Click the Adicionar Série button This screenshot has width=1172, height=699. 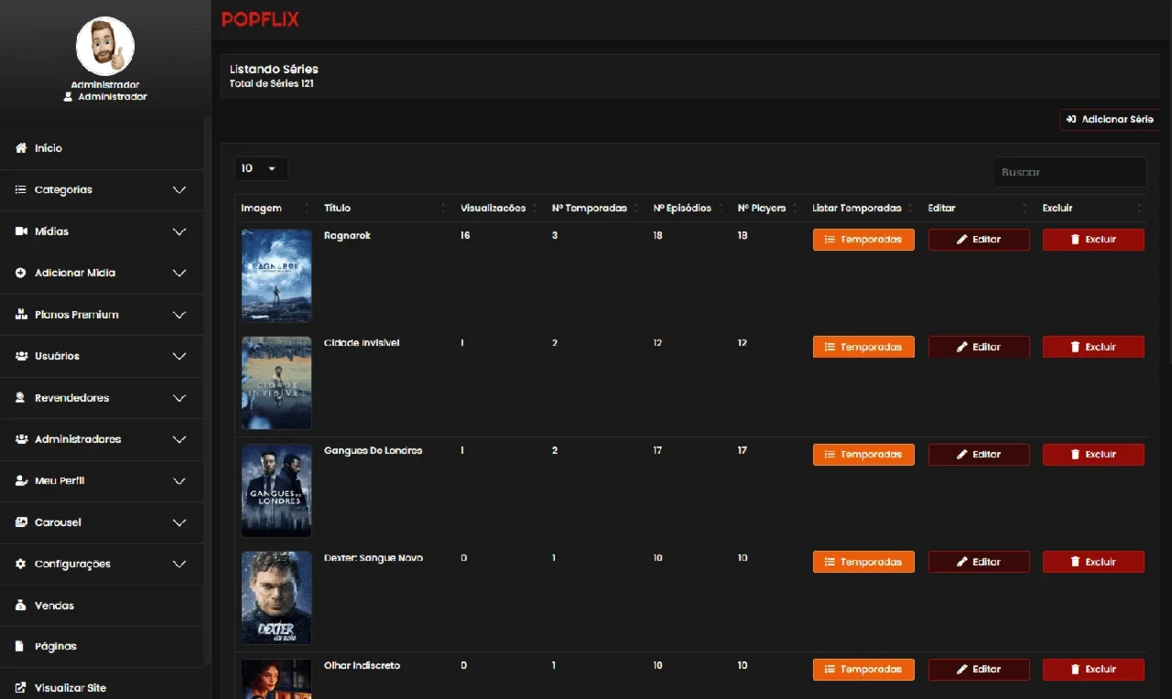tap(1110, 120)
